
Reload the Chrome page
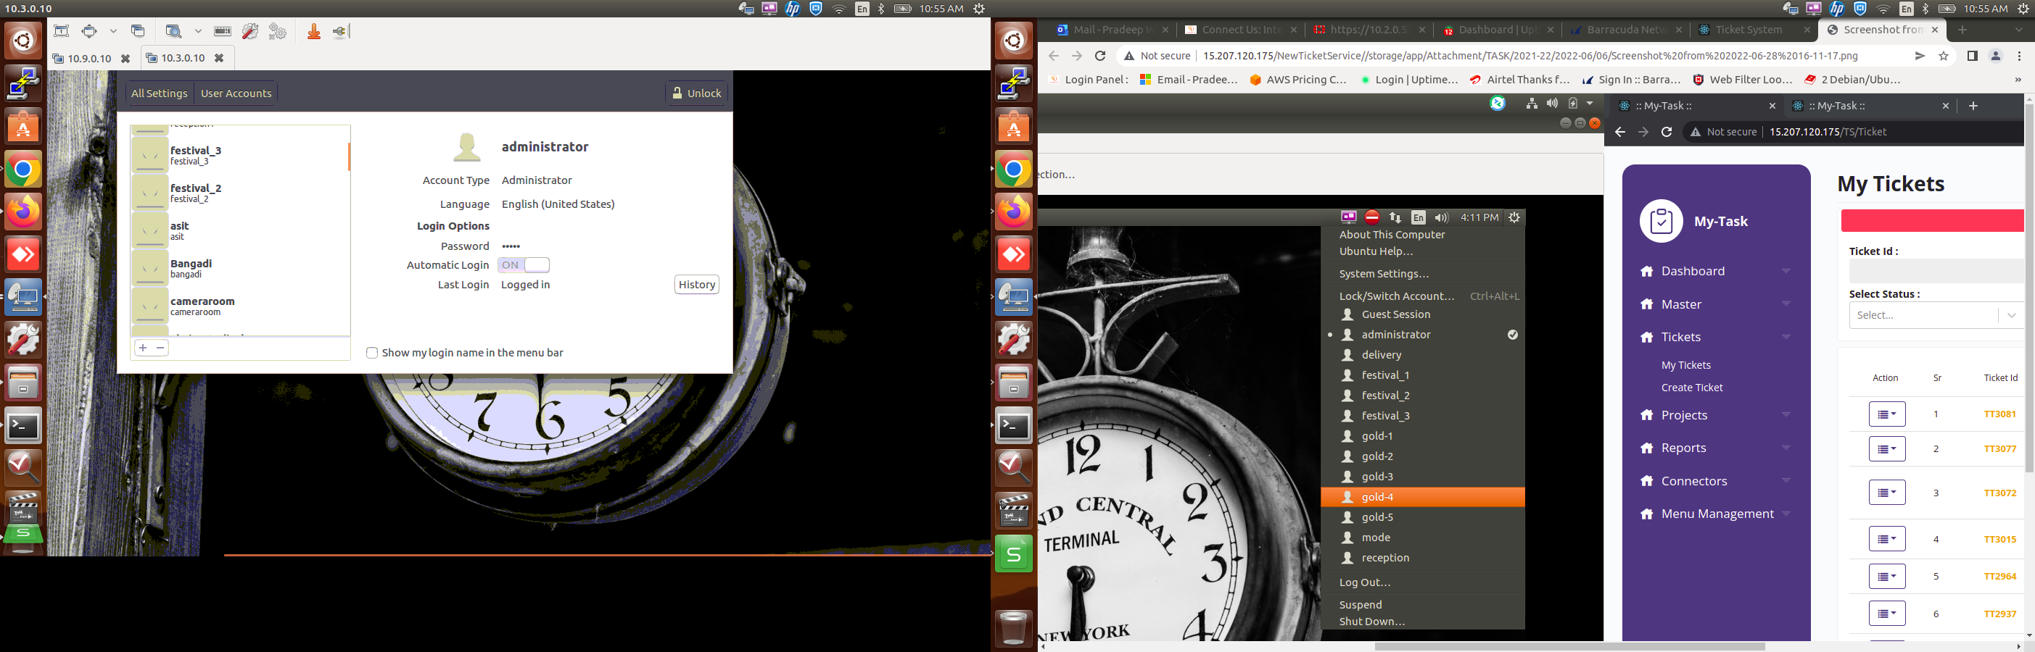click(x=1099, y=56)
